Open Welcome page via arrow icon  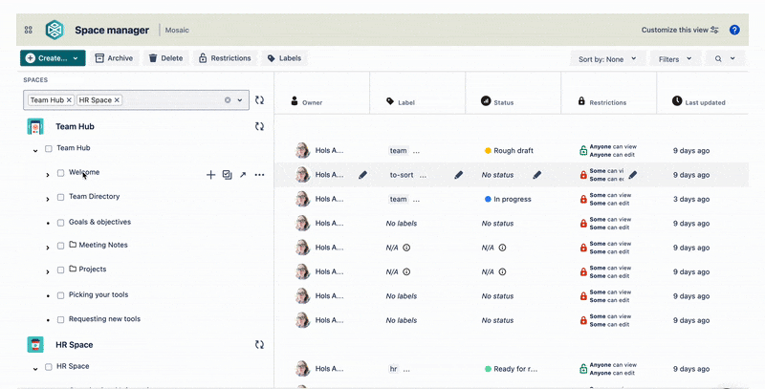(x=243, y=175)
